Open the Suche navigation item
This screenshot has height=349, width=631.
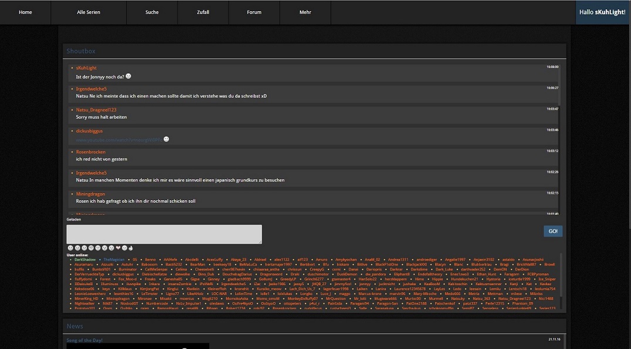(x=152, y=12)
